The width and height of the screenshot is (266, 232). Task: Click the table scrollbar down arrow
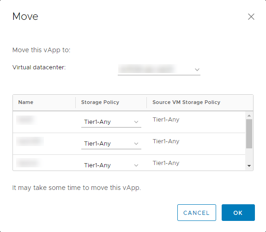point(249,166)
